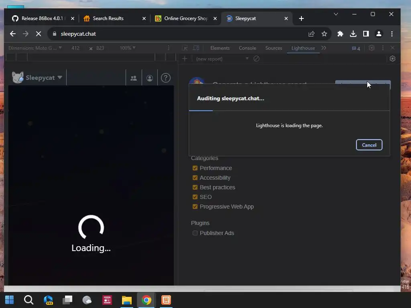The width and height of the screenshot is (411, 308).
Task: Expand the Sleepycat menu dropdown
Action: [37, 77]
